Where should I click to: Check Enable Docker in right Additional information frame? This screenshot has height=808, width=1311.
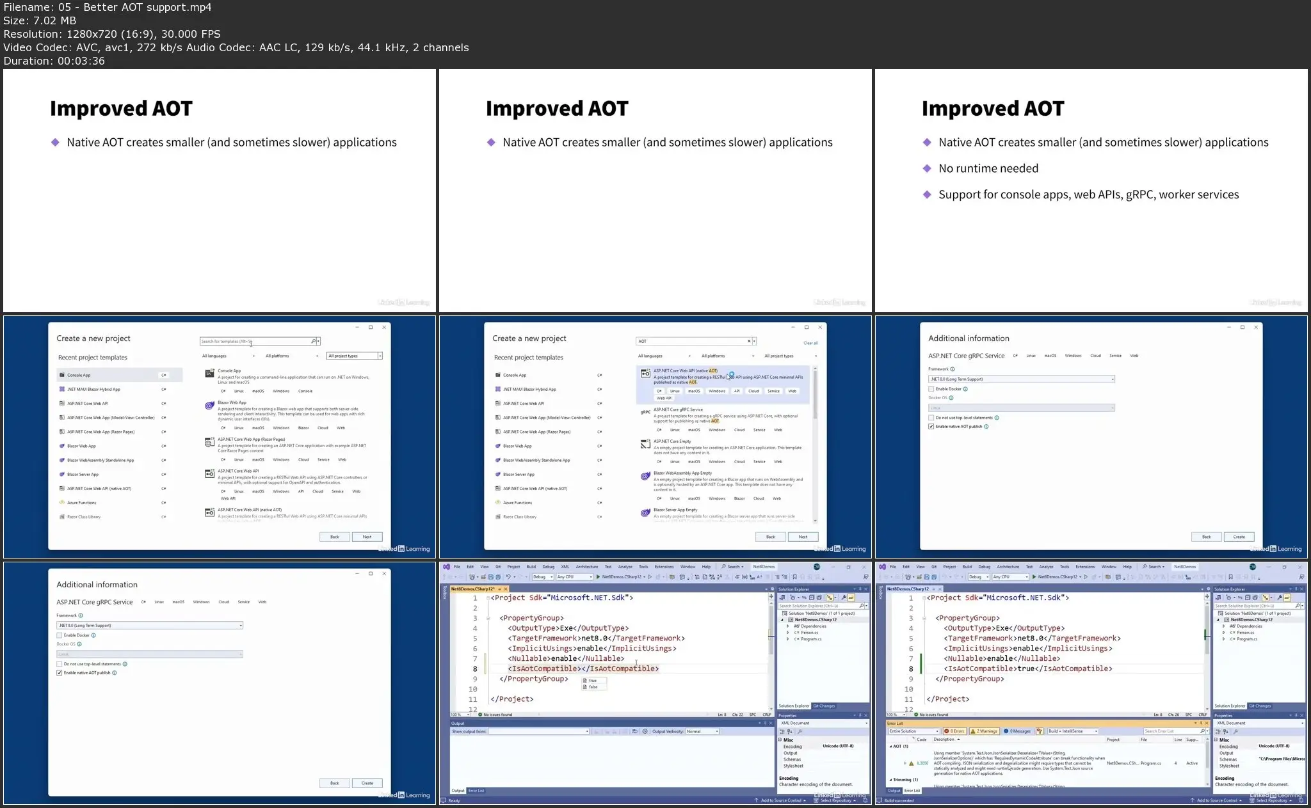(x=931, y=389)
